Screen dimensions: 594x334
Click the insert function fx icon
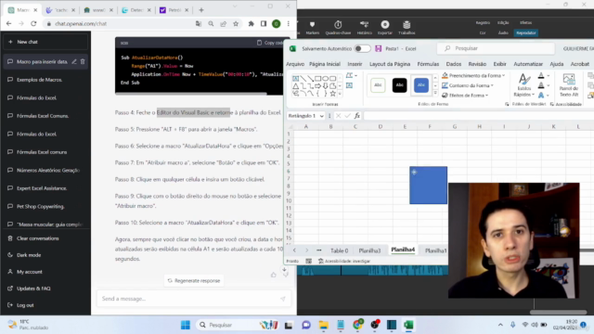pyautogui.click(x=356, y=116)
